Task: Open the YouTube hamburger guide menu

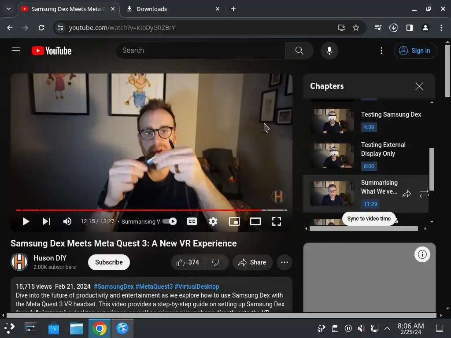Action: coord(16,51)
